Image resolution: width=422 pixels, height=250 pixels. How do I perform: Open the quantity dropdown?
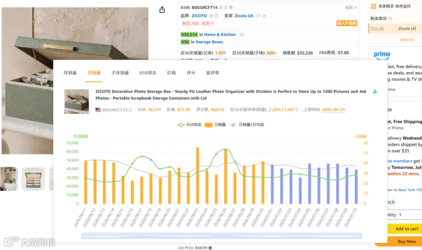tap(405, 215)
